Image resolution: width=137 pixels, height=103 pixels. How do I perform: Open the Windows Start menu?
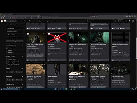click(1, 89)
